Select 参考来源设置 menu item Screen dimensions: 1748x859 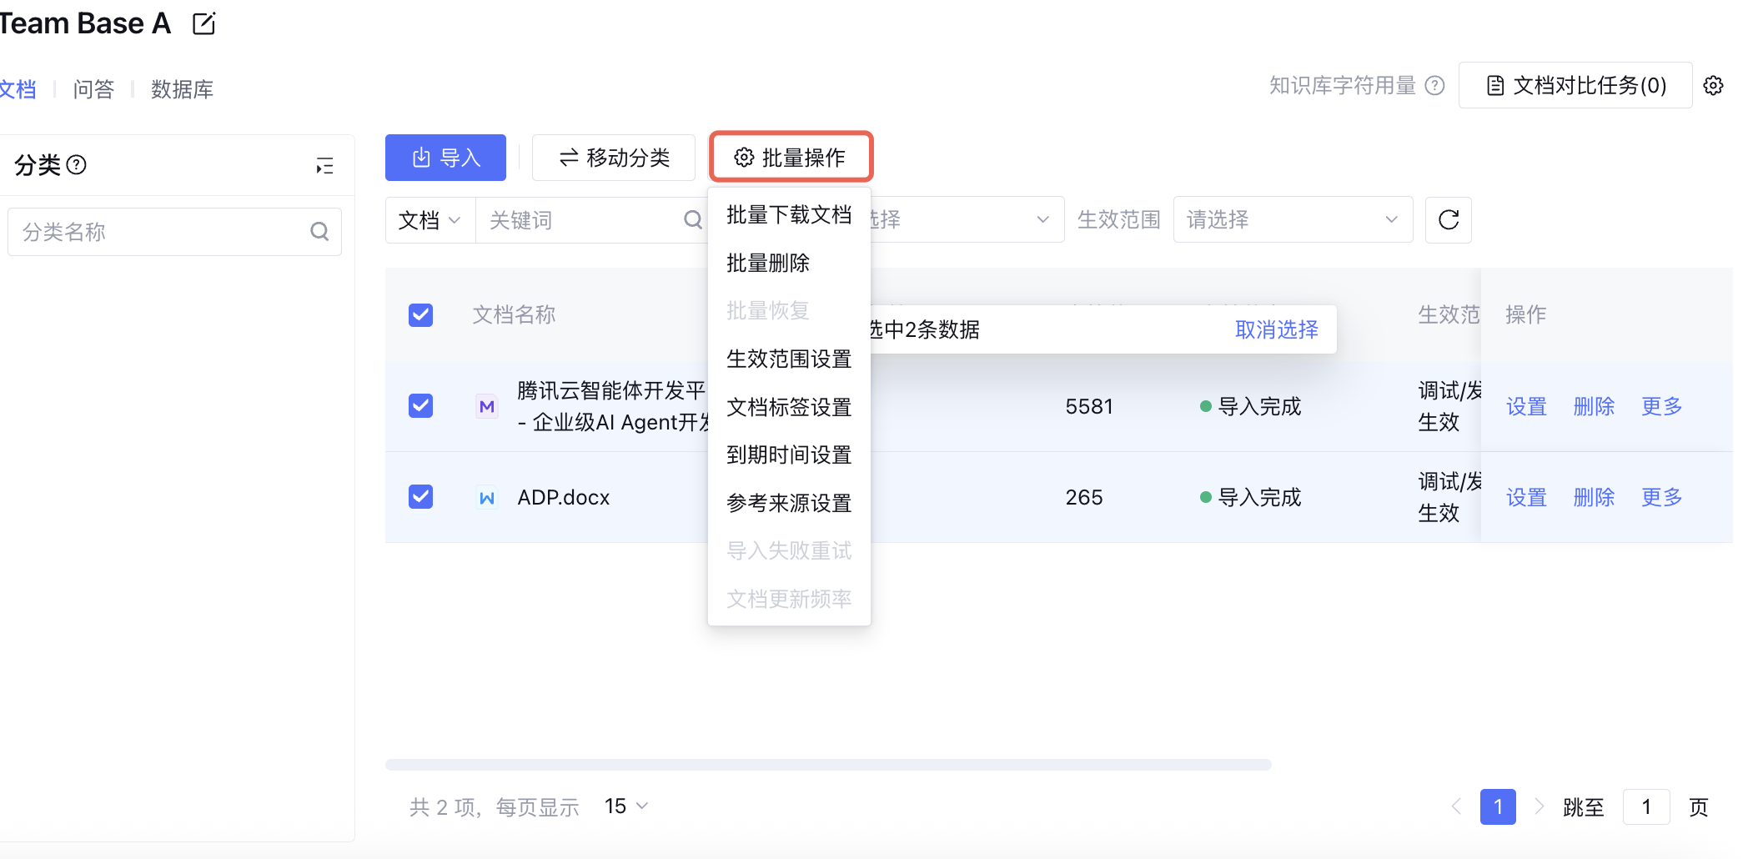point(789,503)
